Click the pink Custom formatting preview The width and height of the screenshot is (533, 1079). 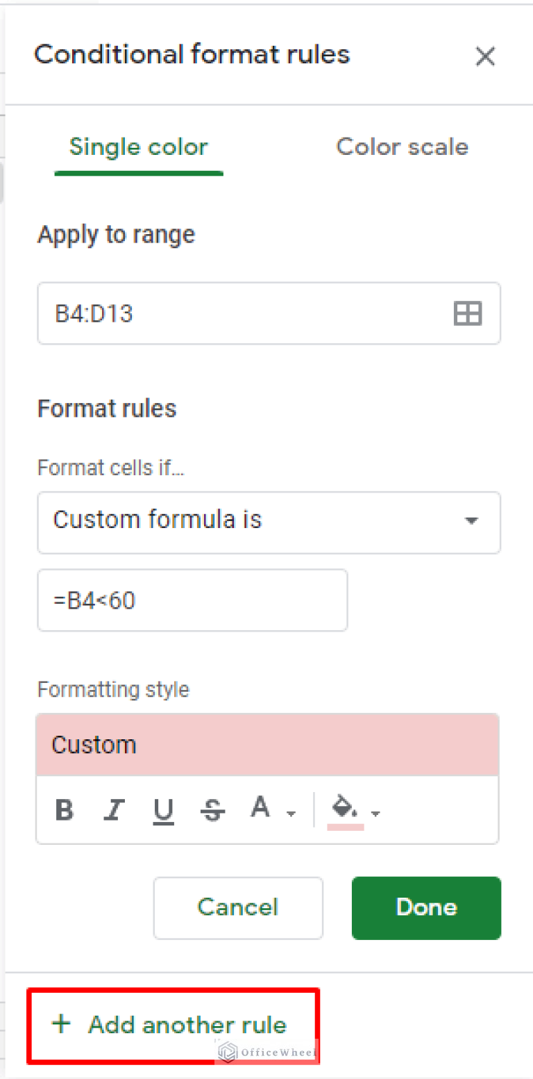tap(267, 743)
